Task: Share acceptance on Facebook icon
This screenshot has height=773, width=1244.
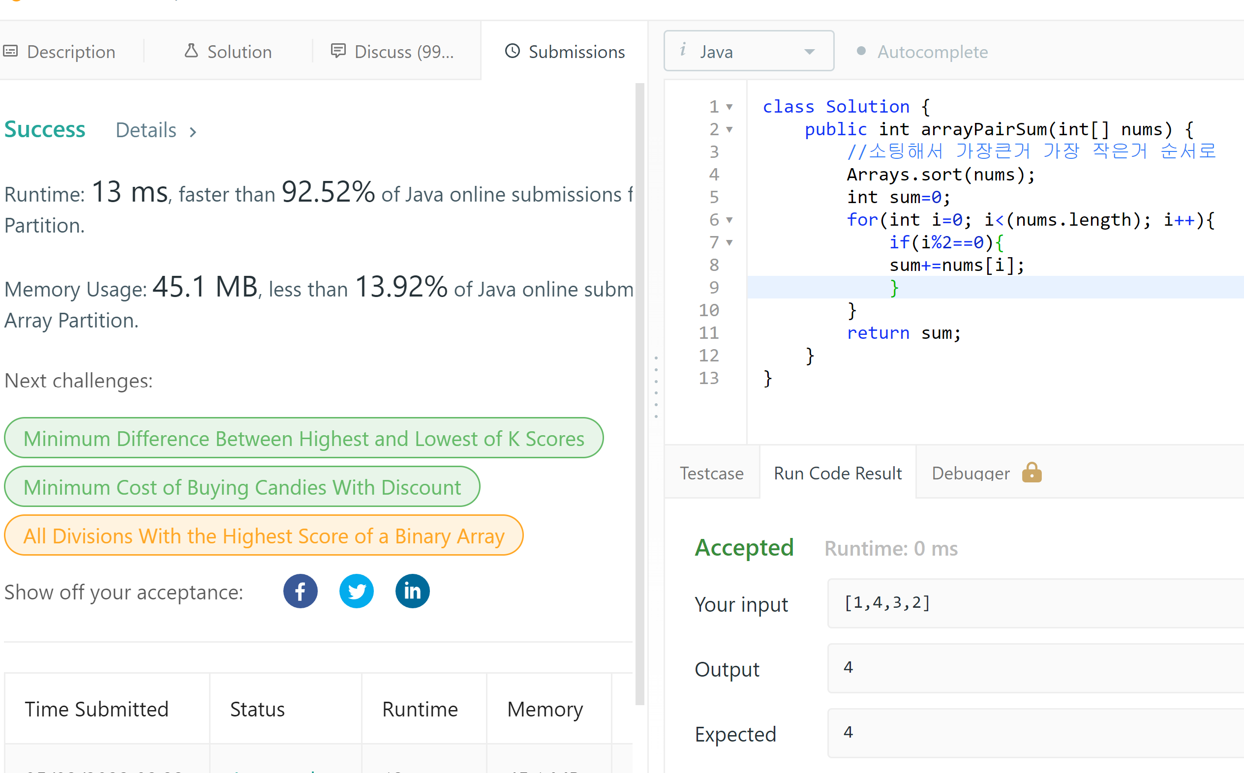Action: [300, 592]
